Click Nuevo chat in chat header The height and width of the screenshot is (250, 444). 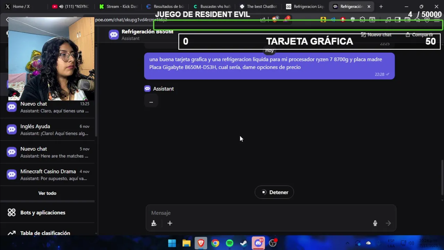pyautogui.click(x=376, y=35)
